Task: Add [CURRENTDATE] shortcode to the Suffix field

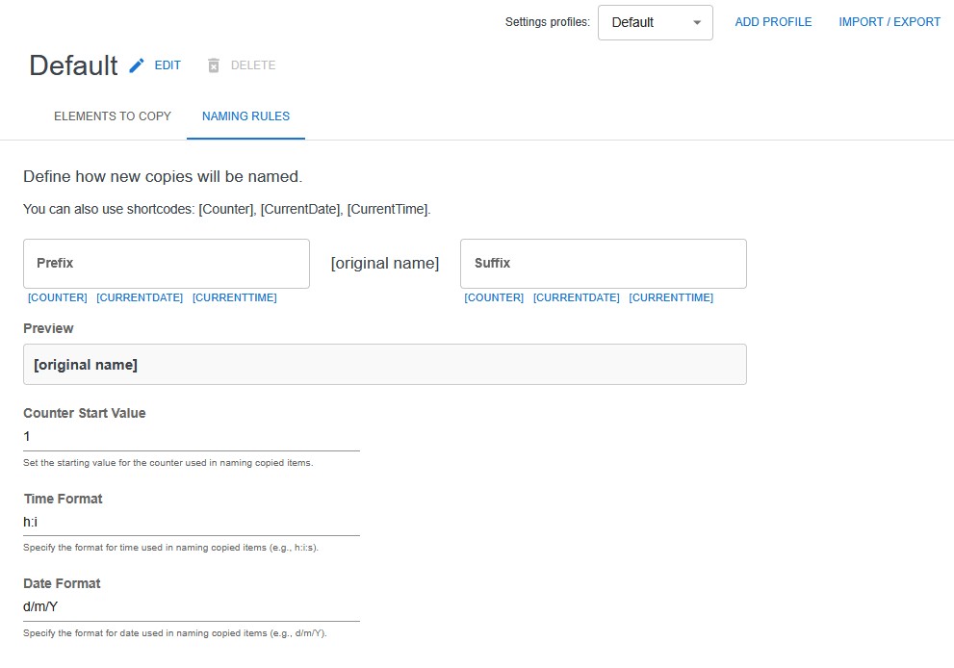Action: coord(576,297)
